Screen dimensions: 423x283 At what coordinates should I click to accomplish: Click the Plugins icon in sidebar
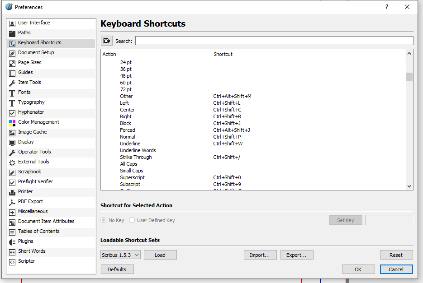(12, 241)
